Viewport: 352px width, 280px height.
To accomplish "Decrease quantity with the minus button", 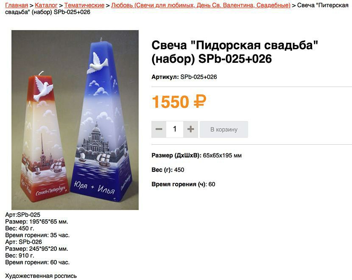I will coord(159,129).
